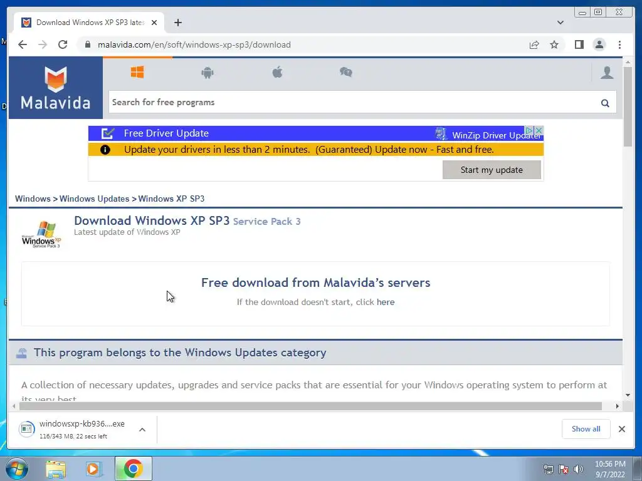Open the tab search chevron

click(560, 23)
